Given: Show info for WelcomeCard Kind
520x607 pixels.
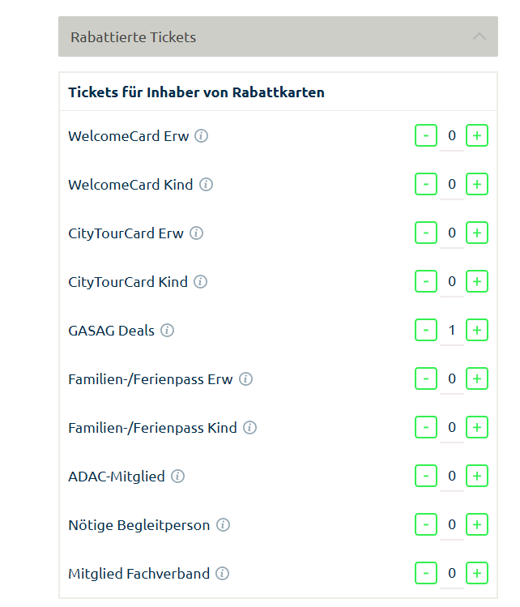Looking at the screenshot, I should pos(206,185).
